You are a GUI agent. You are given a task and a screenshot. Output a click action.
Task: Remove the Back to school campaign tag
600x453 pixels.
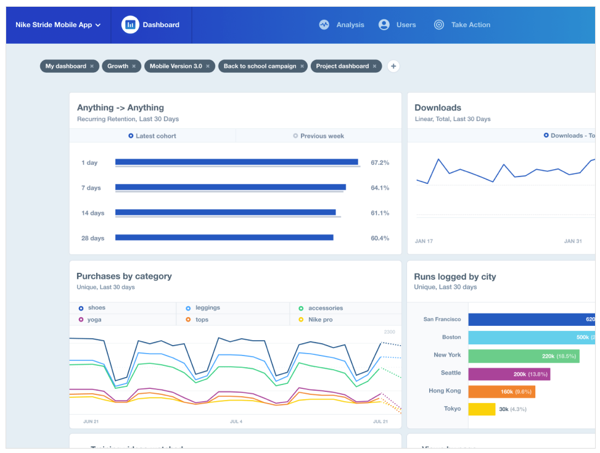pyautogui.click(x=302, y=66)
